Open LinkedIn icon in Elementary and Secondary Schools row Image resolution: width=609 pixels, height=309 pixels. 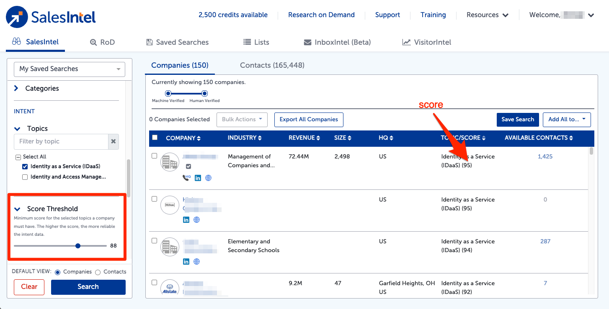coord(186,261)
